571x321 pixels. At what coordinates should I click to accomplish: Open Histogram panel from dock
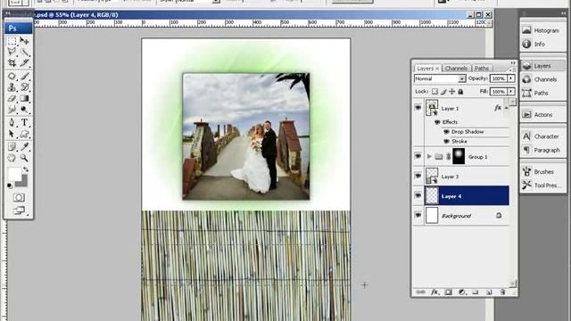(x=542, y=30)
